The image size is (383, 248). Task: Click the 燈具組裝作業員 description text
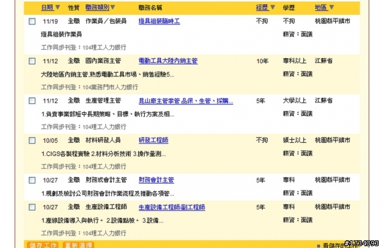click(x=61, y=35)
